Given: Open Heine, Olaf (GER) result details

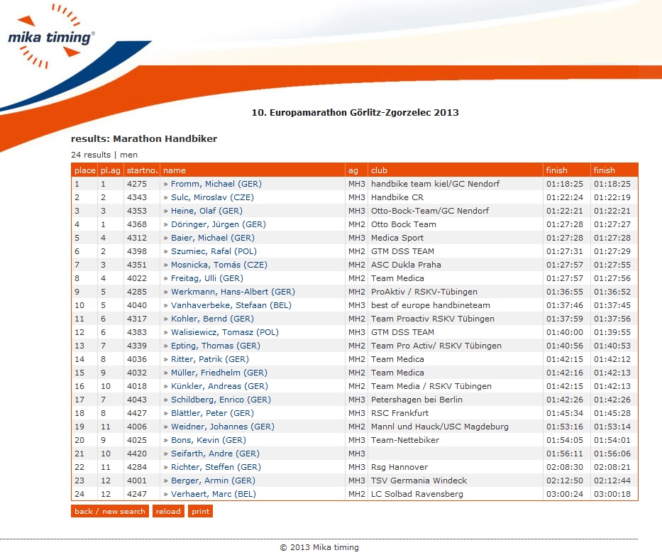Looking at the screenshot, I should pos(206,211).
